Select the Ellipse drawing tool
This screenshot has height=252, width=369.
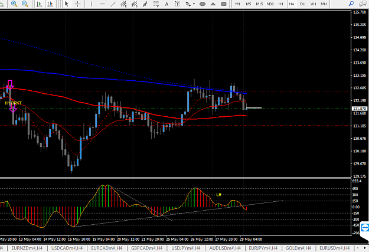coord(203,4)
